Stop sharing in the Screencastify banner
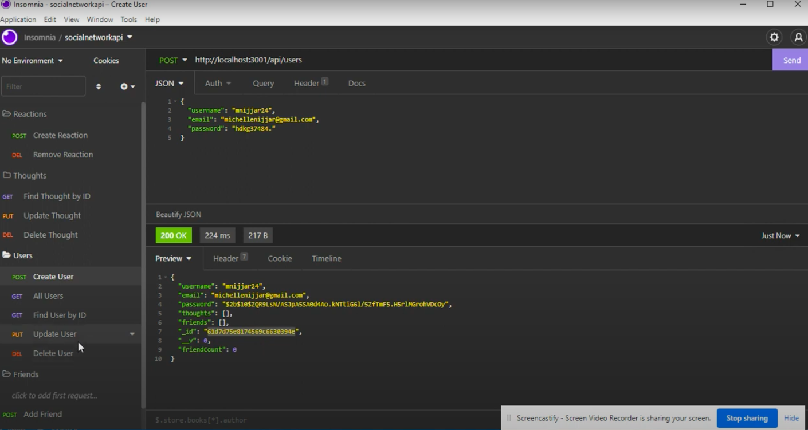 coord(747,418)
